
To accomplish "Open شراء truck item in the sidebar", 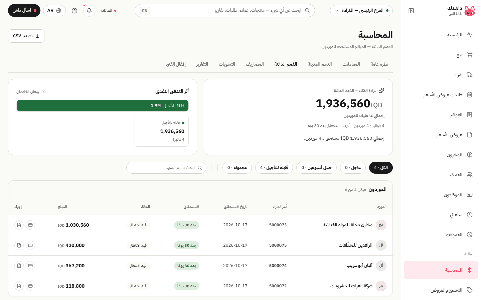I will coord(441,75).
